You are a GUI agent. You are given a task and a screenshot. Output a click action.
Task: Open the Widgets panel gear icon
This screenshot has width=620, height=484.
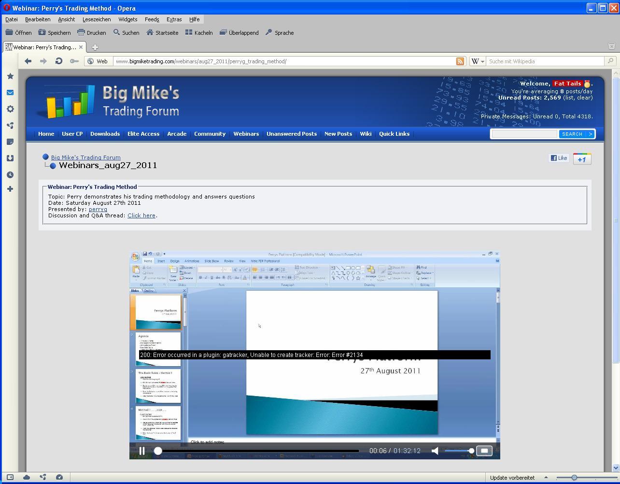[10, 109]
